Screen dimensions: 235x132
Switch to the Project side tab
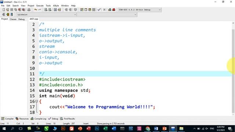pyautogui.click(x=4, y=19)
